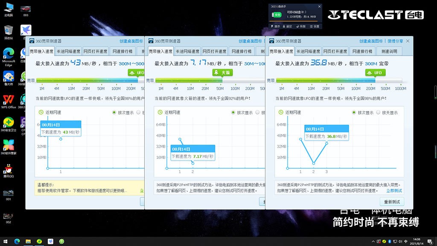Image resolution: width=437 pixels, height=246 pixels.
Task: Open 设置 settings in U盘助手 popup
Action: (x=315, y=26)
